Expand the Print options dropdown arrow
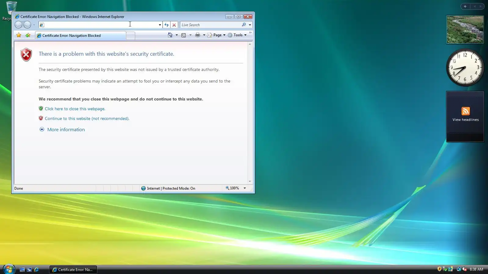488x274 pixels. tap(204, 35)
